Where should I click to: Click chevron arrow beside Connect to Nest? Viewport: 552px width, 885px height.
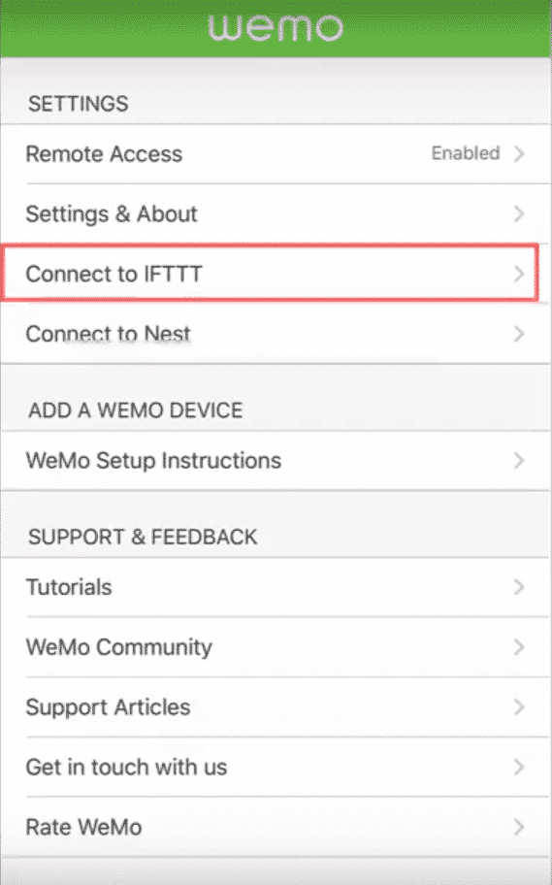point(519,334)
